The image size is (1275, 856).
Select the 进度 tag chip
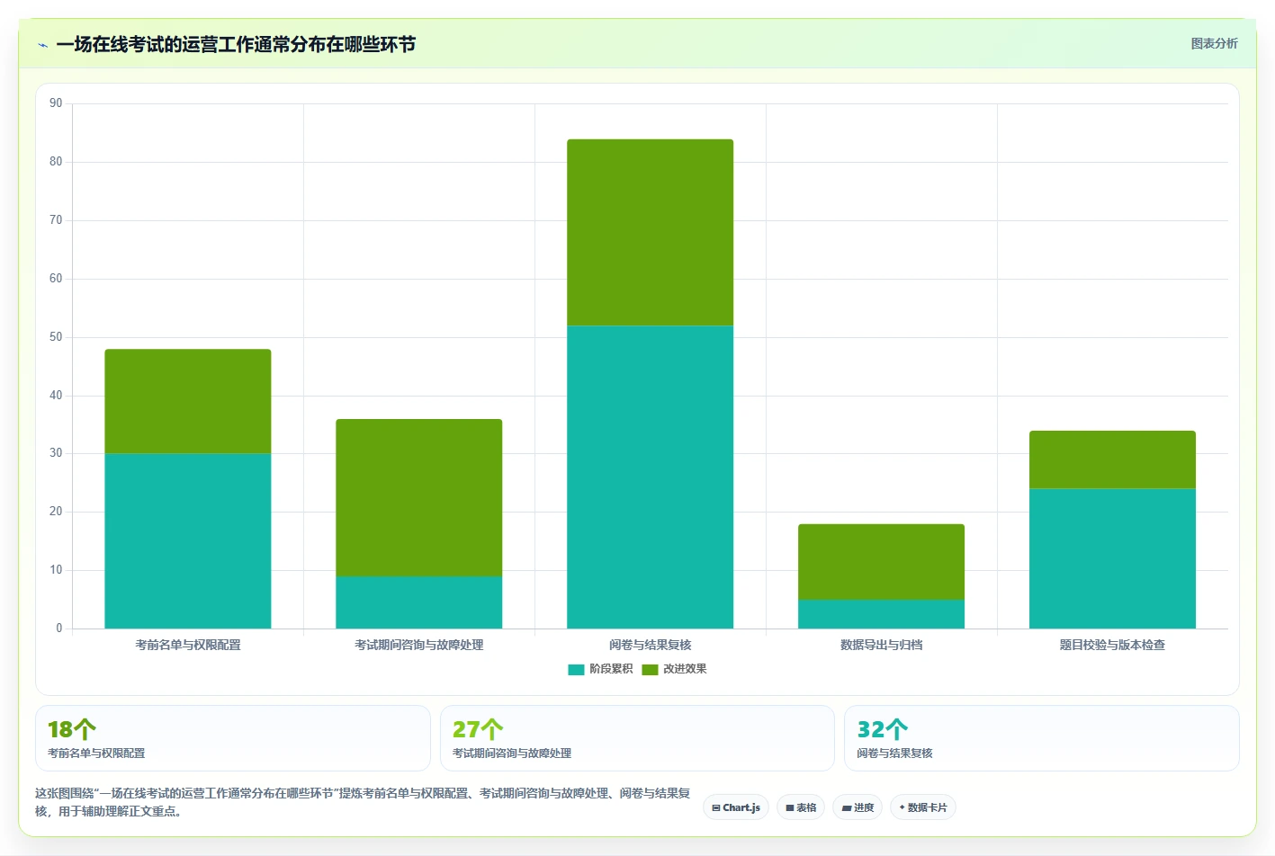click(x=857, y=807)
